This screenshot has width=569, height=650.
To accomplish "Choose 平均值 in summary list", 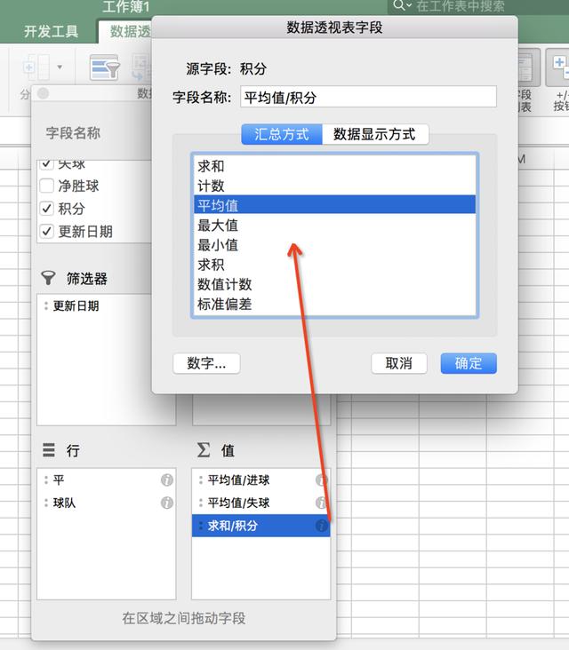I will (334, 205).
